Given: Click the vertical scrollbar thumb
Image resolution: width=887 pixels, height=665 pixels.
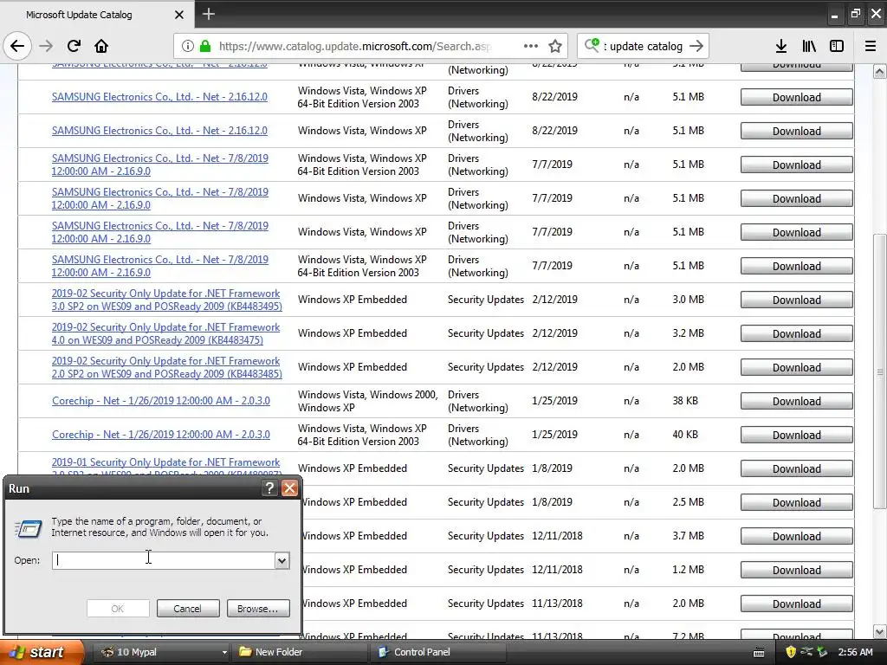Looking at the screenshot, I should [880, 371].
